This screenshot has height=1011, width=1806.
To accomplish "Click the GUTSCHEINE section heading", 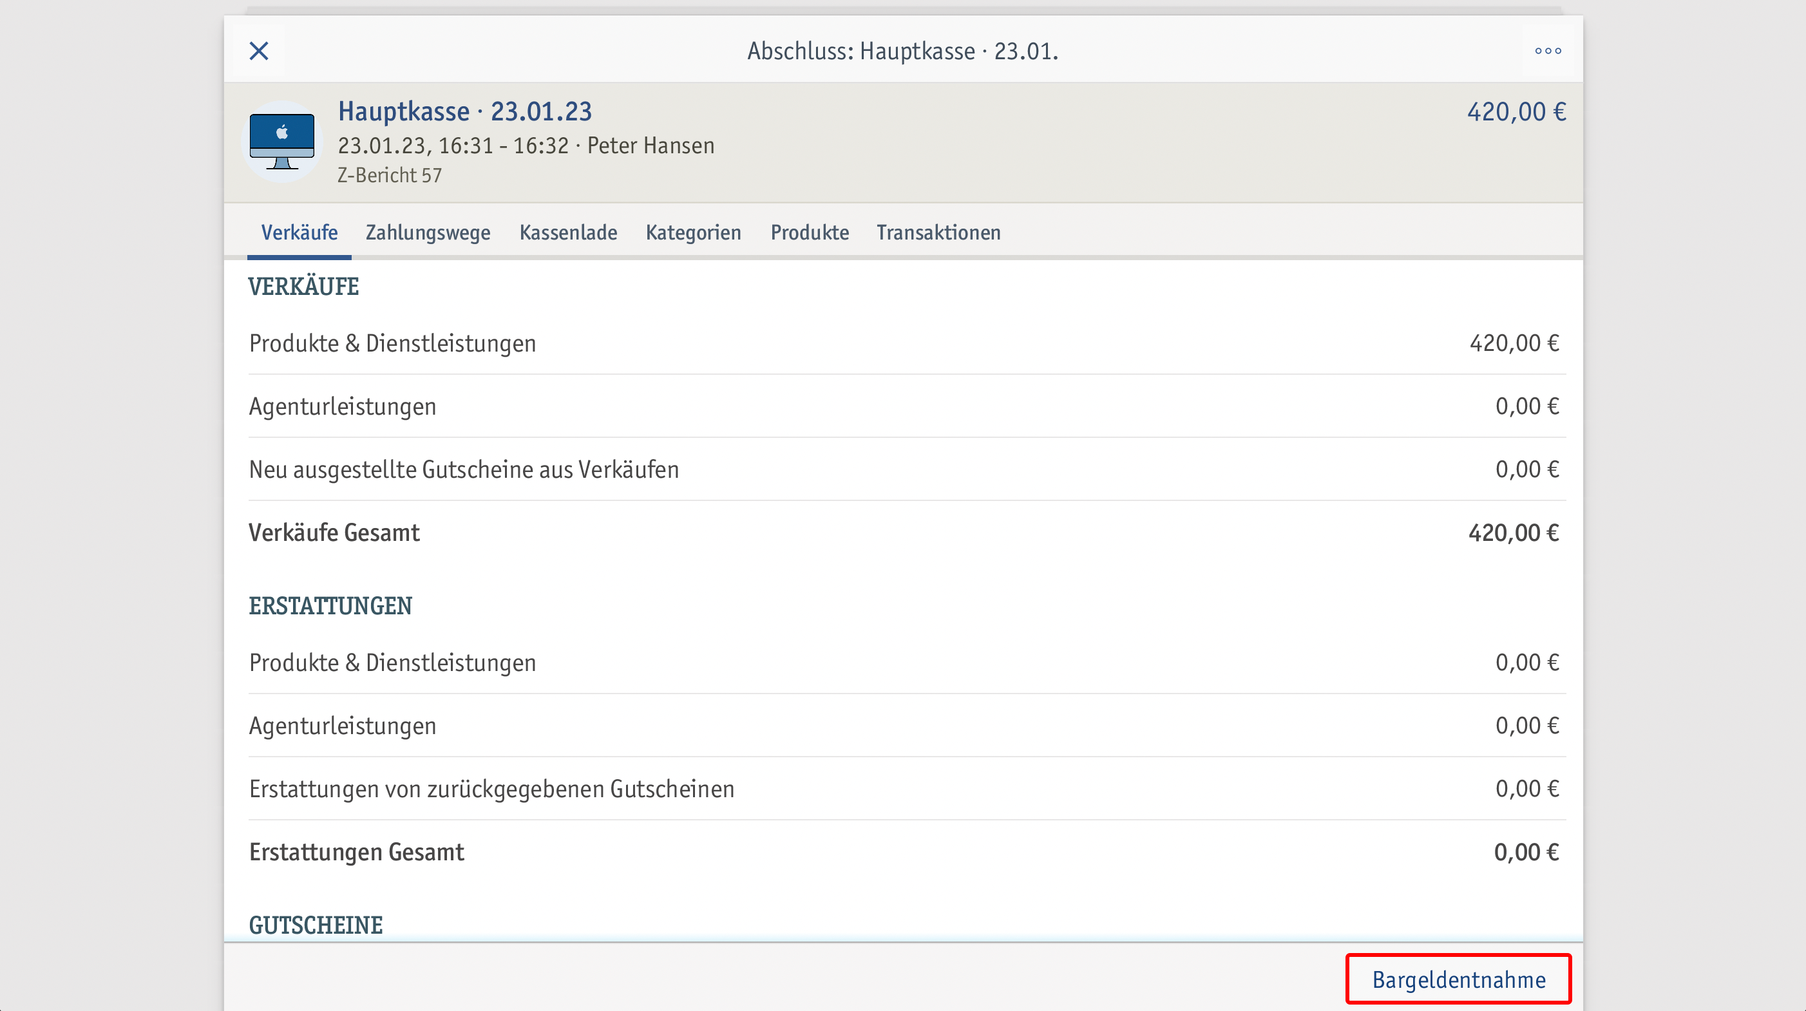I will click(316, 925).
